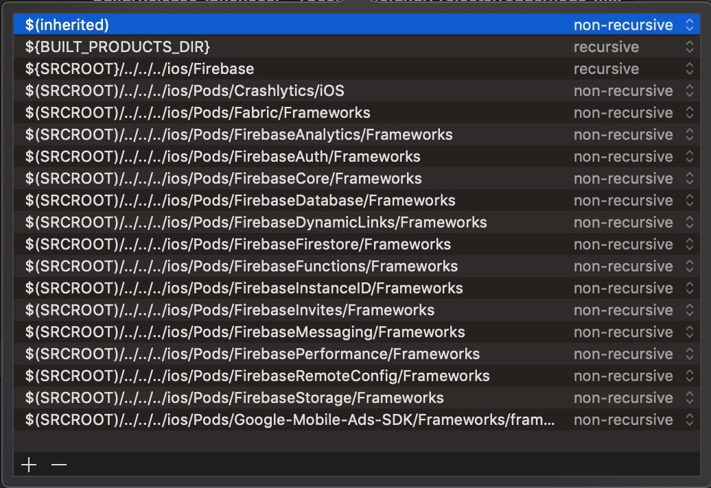Select the FirebaseDatabase/Frameworks path row
The image size is (711, 488).
(275, 200)
